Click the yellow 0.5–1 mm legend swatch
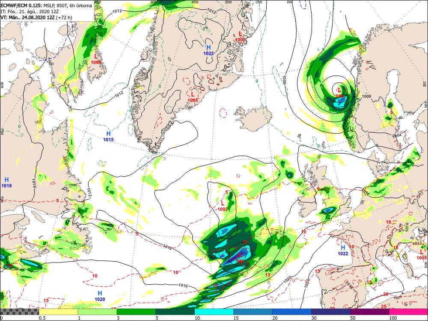Viewport: 428px width, 321px height. 58,312
